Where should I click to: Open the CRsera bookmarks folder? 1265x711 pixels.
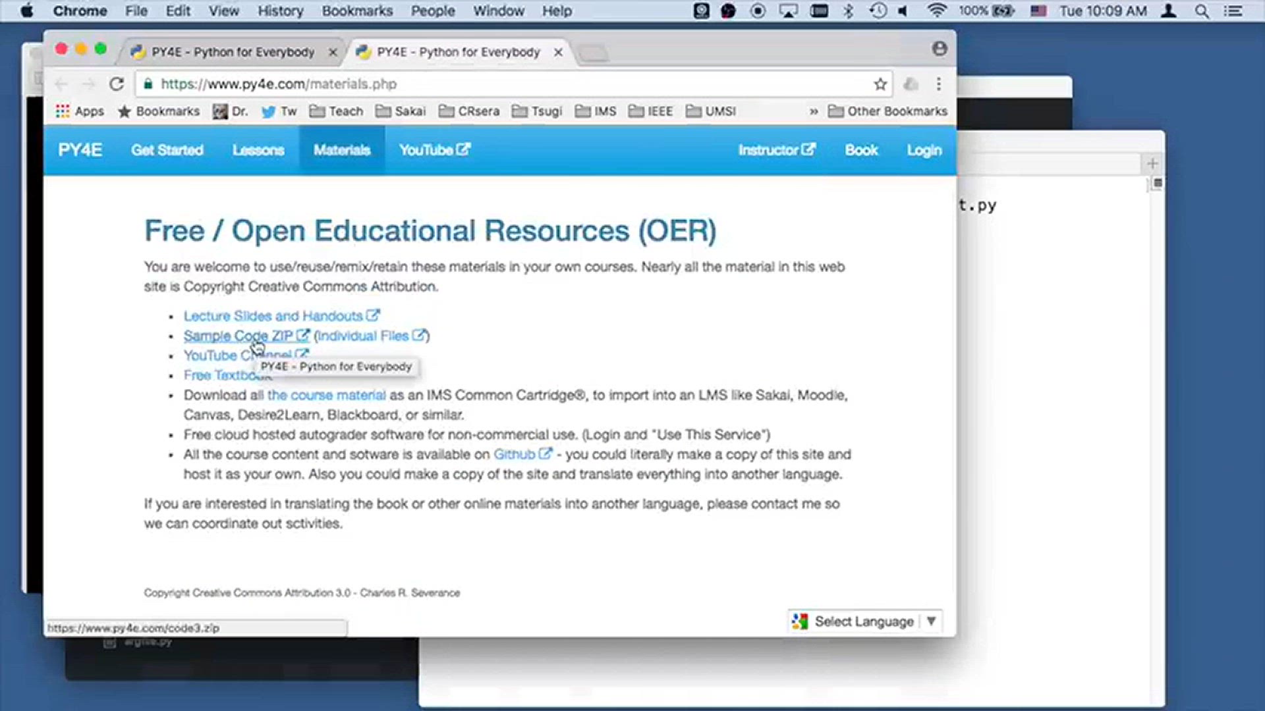tap(469, 111)
